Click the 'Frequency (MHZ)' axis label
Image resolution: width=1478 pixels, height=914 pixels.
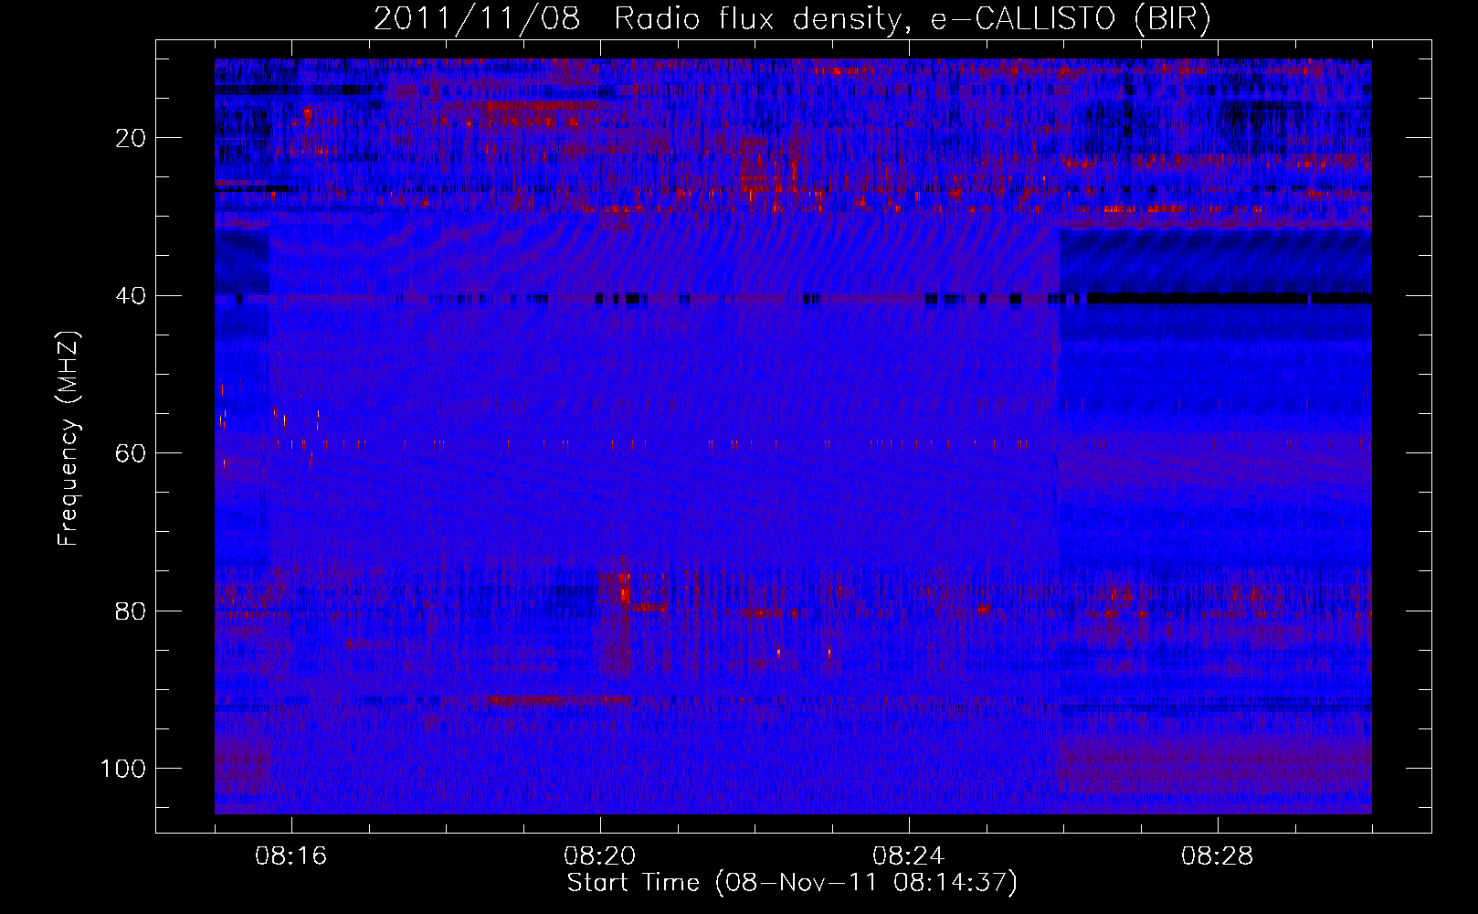[69, 438]
